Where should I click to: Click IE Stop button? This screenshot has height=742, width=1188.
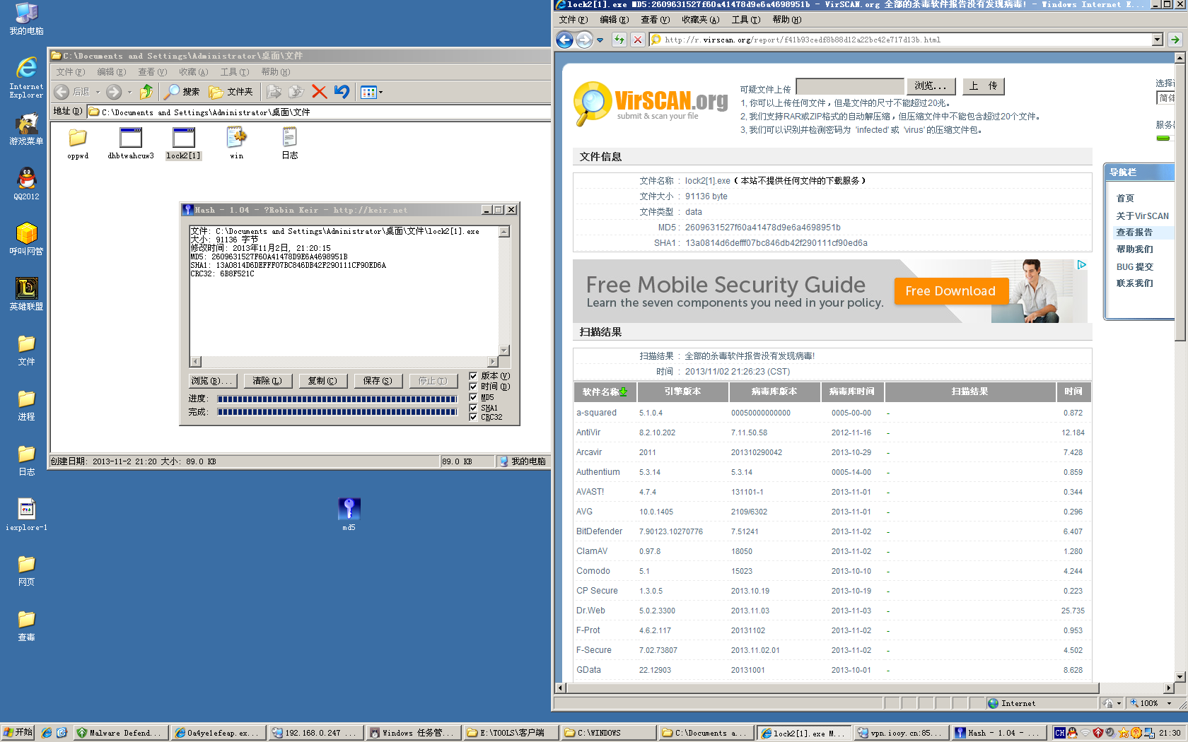(x=638, y=40)
